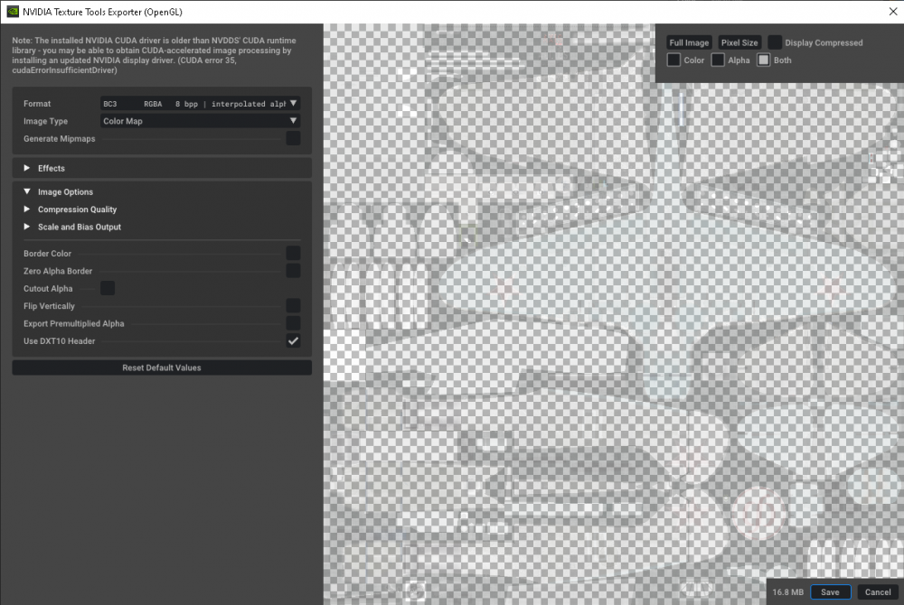Disable Use DXT10 Header
Viewport: 904px width, 605px height.
(293, 340)
